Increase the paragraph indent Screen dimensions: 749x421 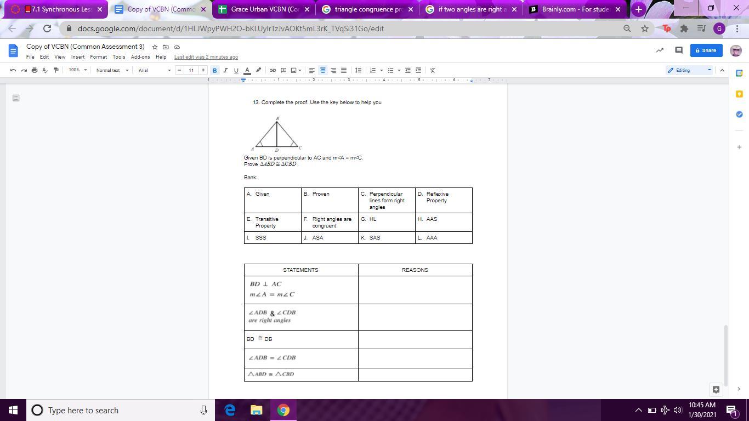pyautogui.click(x=418, y=70)
